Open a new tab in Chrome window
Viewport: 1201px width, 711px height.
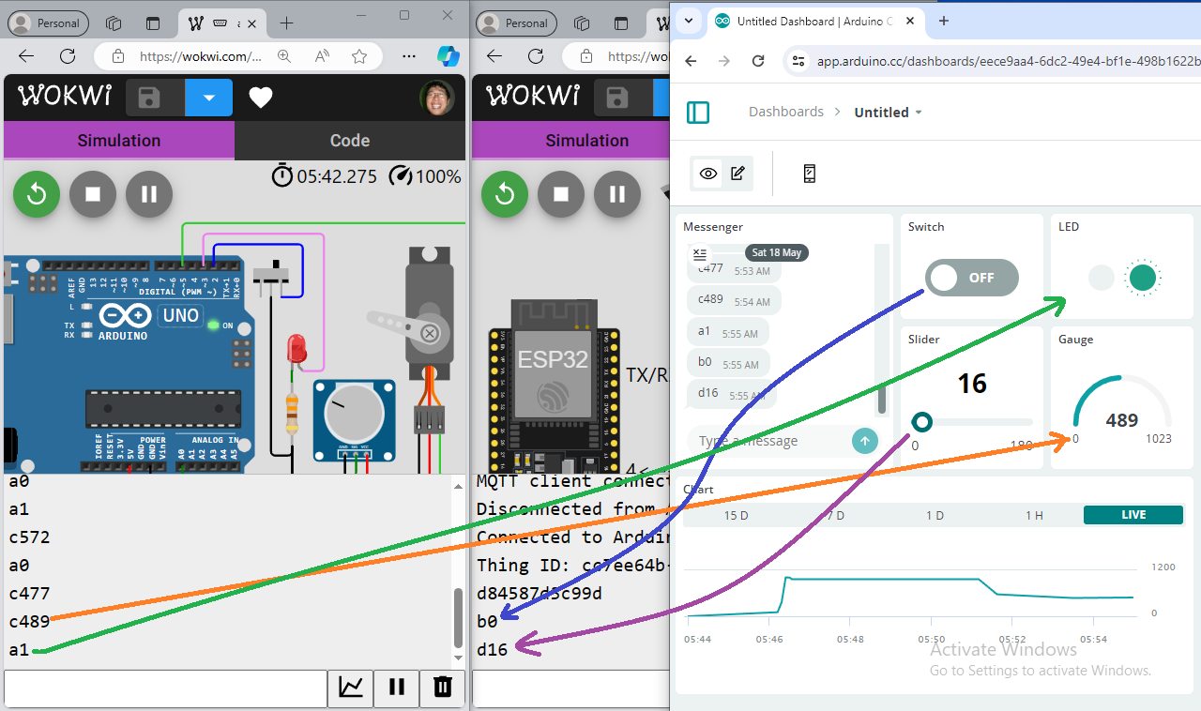tap(944, 21)
